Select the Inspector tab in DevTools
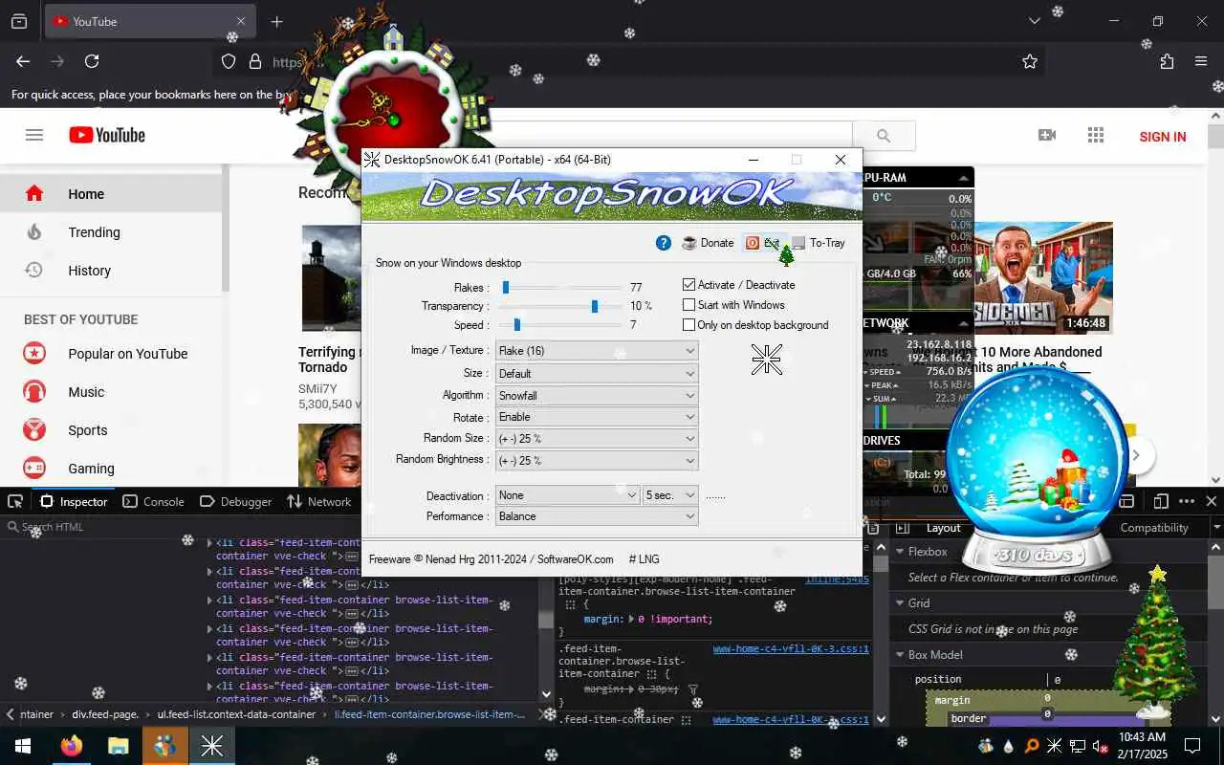Image resolution: width=1224 pixels, height=765 pixels. pos(74,501)
